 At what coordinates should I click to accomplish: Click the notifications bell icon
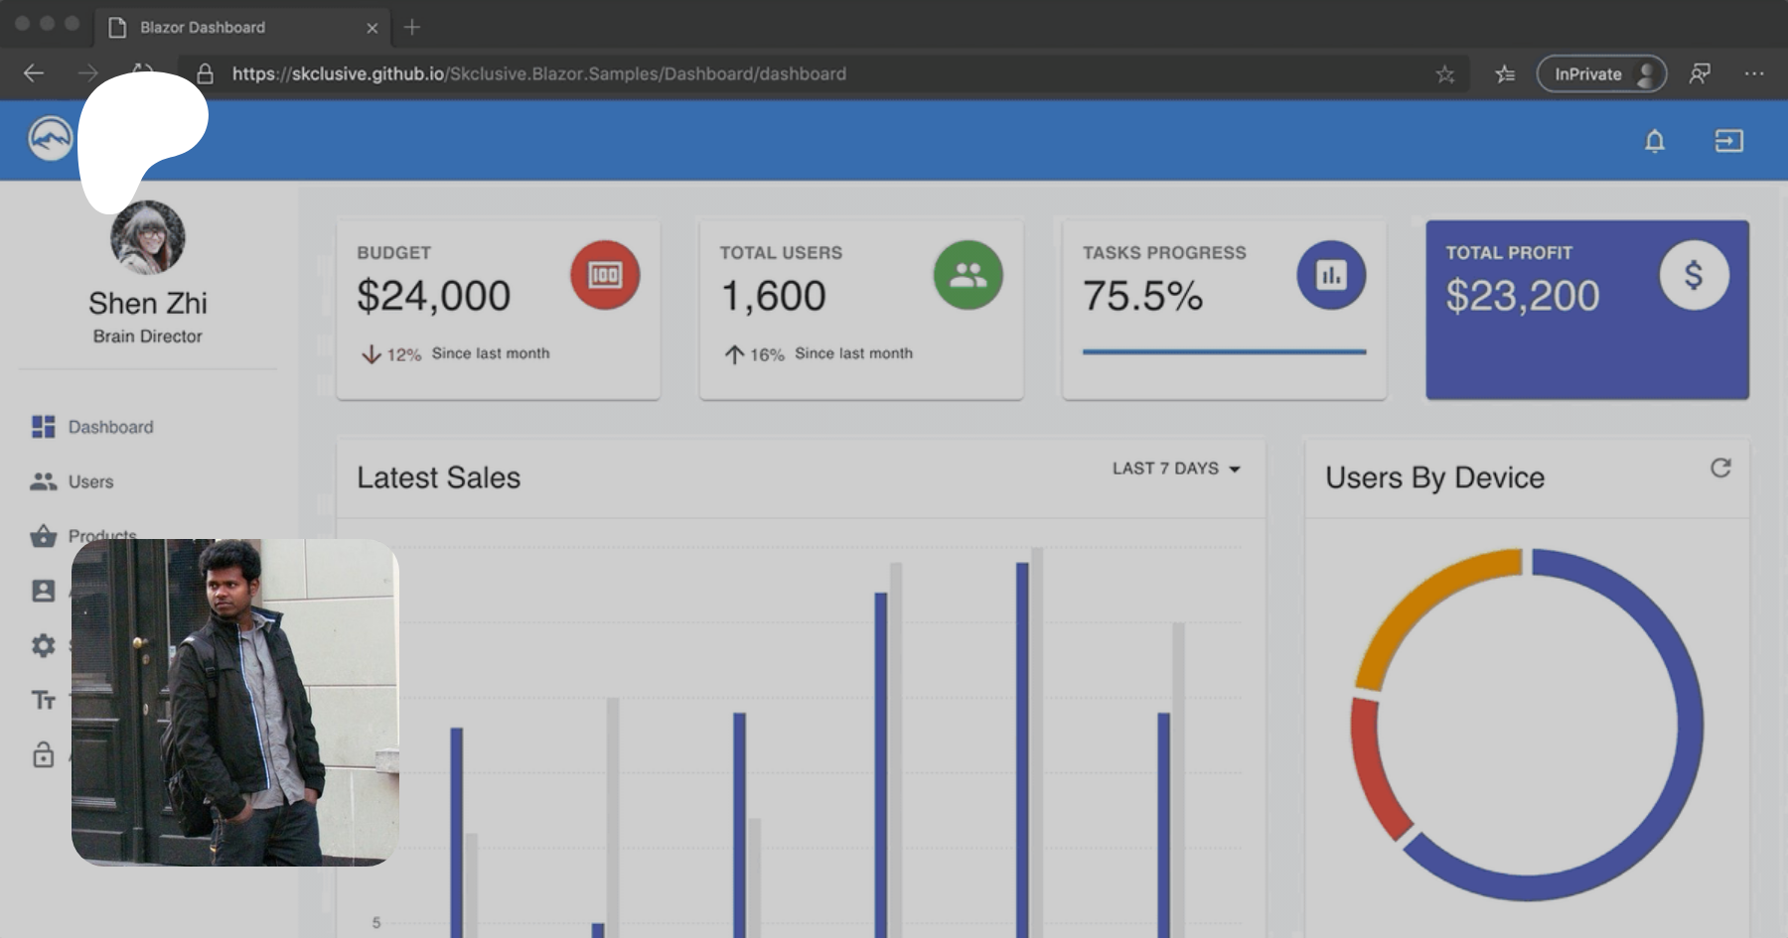point(1654,141)
